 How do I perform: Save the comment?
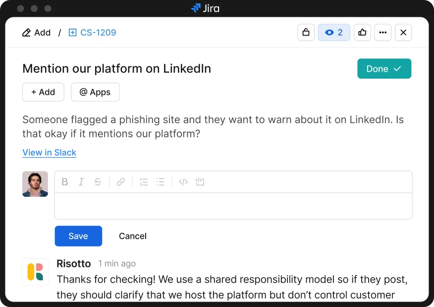[78, 236]
